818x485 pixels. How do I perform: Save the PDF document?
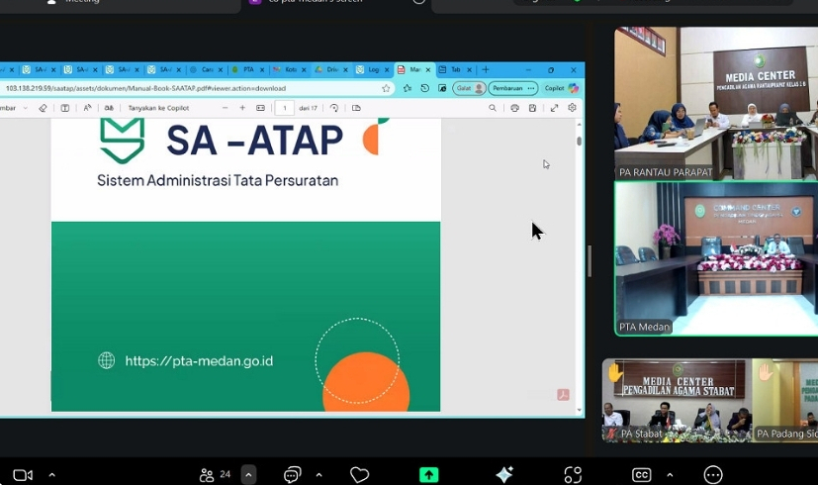pyautogui.click(x=532, y=108)
